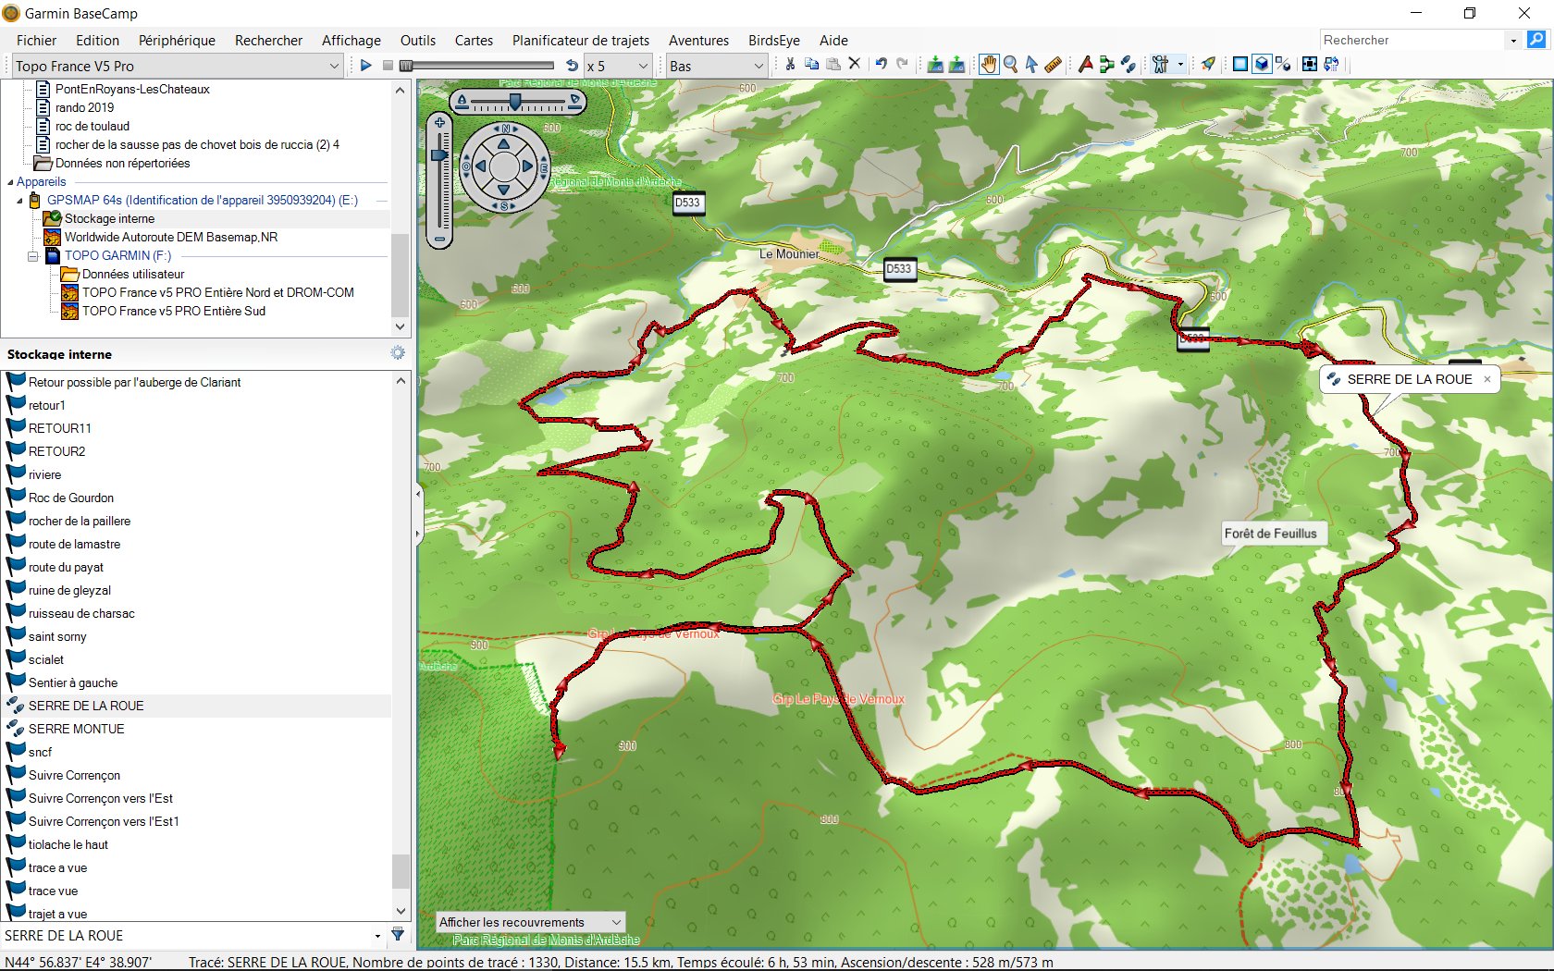
Task: Undo the last action via toolbar arrow
Action: tap(881, 64)
